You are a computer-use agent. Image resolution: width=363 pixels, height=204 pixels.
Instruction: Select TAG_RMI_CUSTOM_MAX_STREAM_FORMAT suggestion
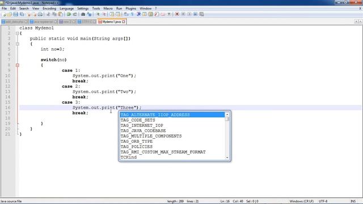(172, 152)
